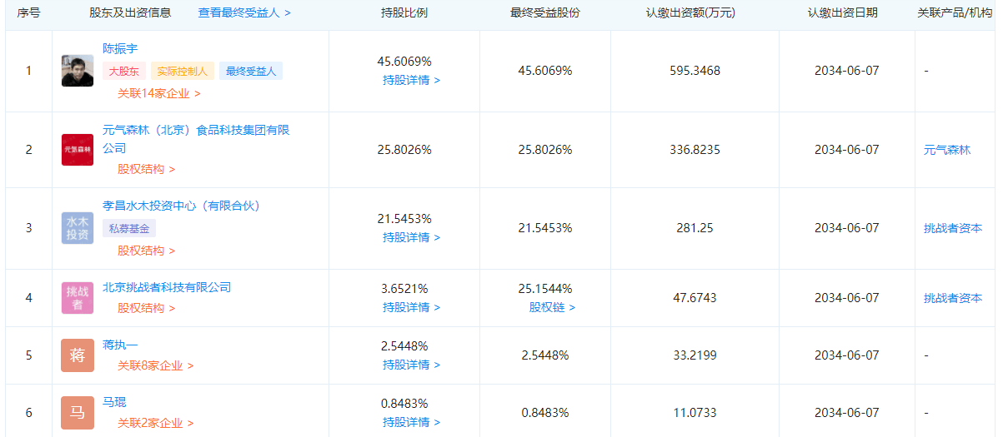Expand 股权结构 for 孝昌水木投资中心
The width and height of the screenshot is (1003, 437).
(146, 251)
